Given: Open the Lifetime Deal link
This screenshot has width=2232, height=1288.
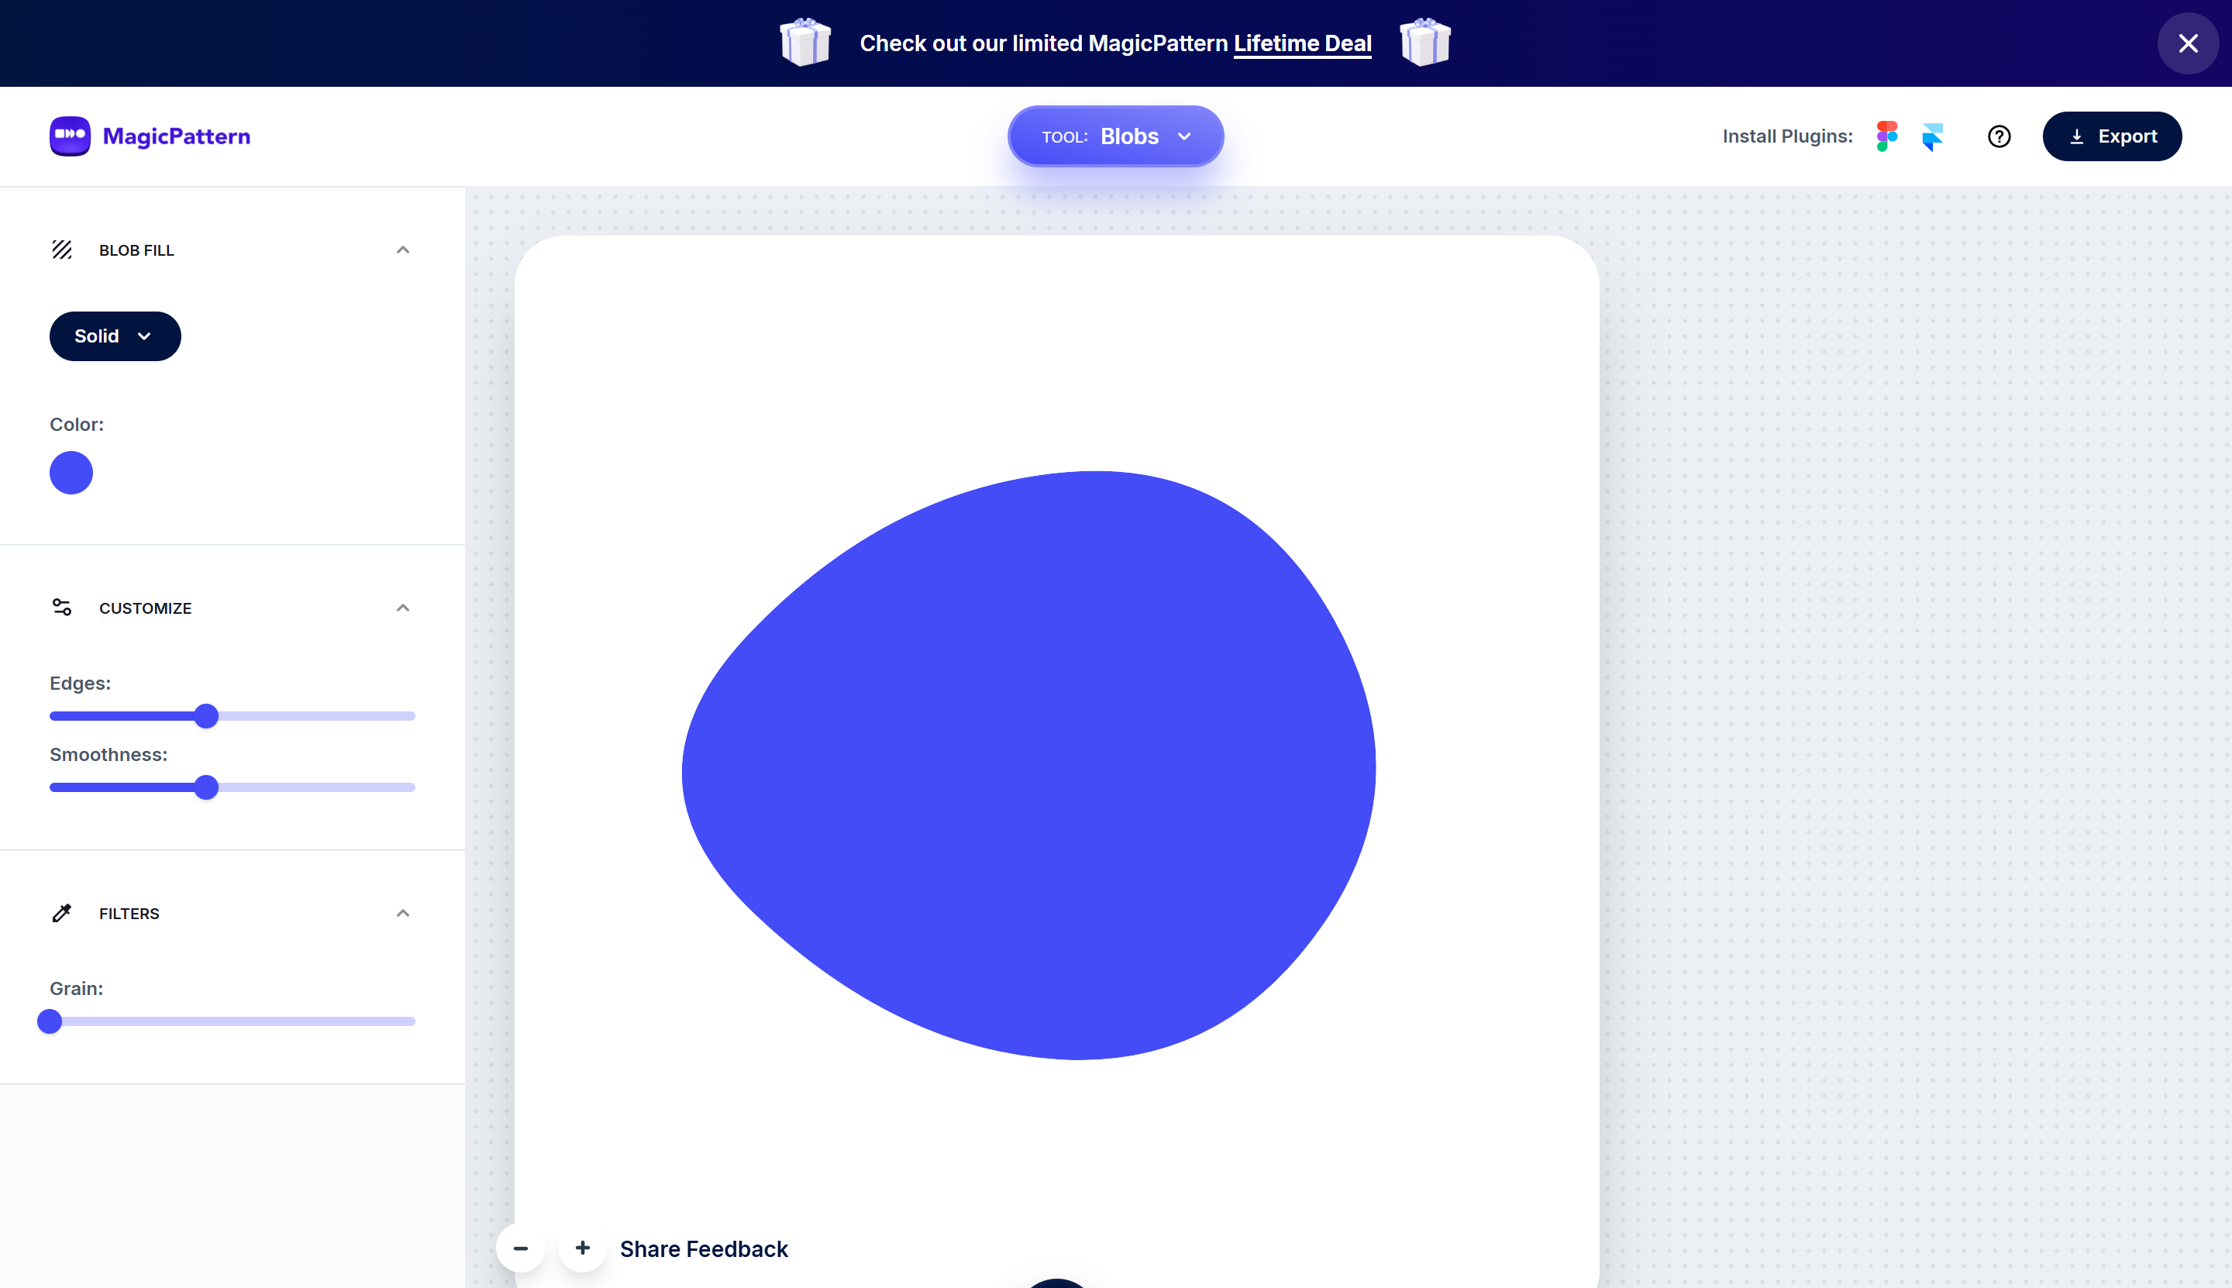Looking at the screenshot, I should point(1302,43).
